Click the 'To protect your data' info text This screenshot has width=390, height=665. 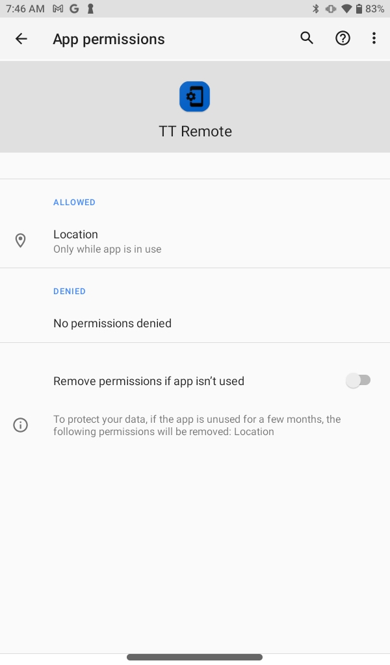pyautogui.click(x=197, y=425)
